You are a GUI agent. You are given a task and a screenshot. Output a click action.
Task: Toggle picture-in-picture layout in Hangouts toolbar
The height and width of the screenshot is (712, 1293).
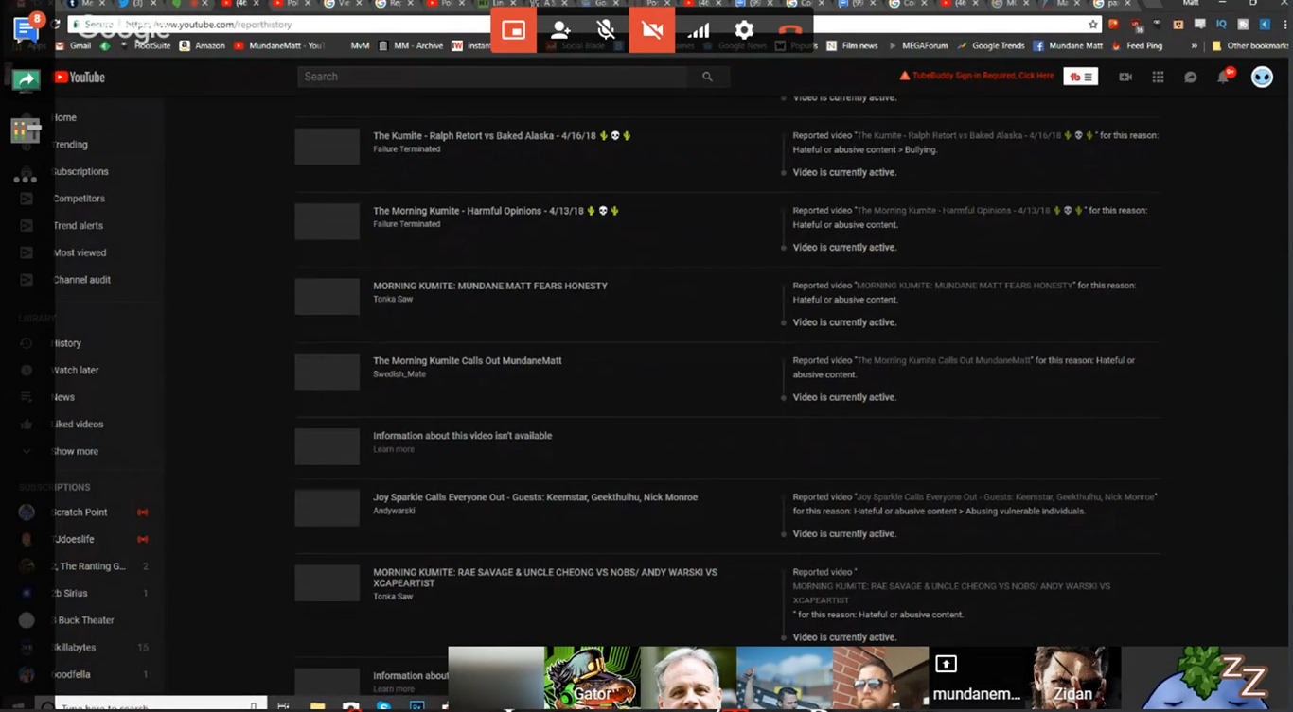pos(514,30)
